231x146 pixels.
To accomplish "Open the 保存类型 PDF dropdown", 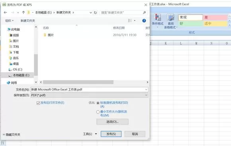I will click(90, 95).
